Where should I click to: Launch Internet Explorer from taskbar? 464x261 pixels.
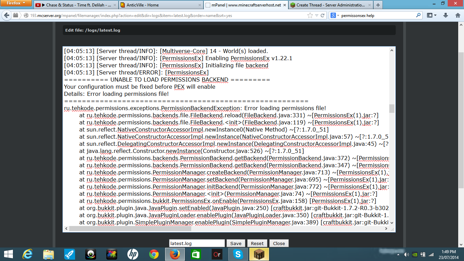click(27, 254)
